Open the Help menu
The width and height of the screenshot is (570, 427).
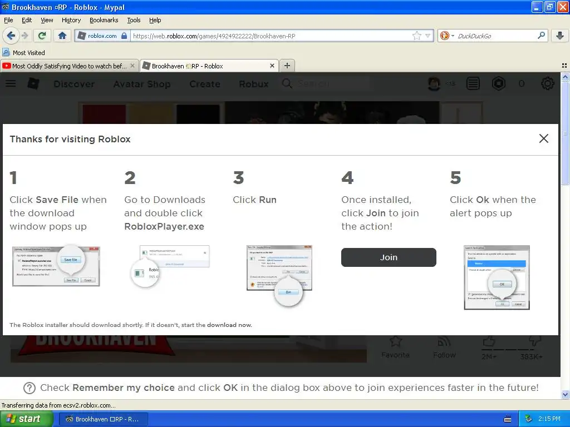tap(155, 20)
